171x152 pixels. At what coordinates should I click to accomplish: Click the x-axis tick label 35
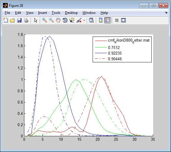(153, 139)
